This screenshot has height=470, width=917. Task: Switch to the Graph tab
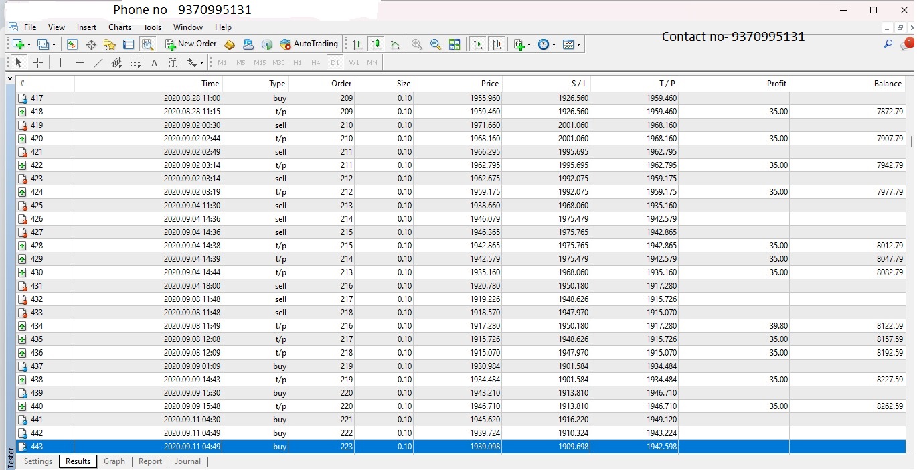coord(114,461)
